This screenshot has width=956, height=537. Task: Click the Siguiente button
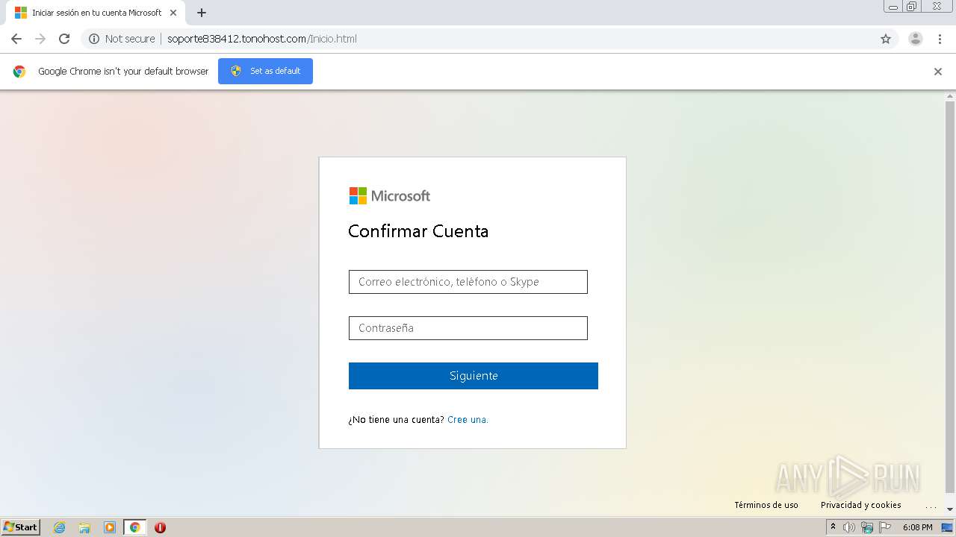[x=474, y=376]
